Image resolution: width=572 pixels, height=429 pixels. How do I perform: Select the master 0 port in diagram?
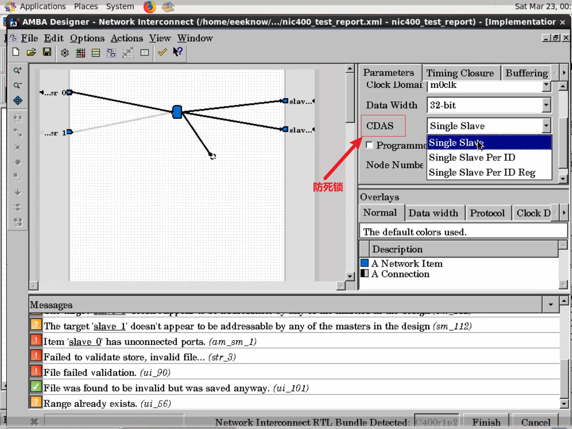69,92
